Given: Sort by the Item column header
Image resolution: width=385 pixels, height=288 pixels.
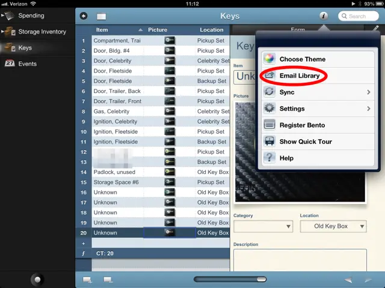Looking at the screenshot, I should click(117, 29).
